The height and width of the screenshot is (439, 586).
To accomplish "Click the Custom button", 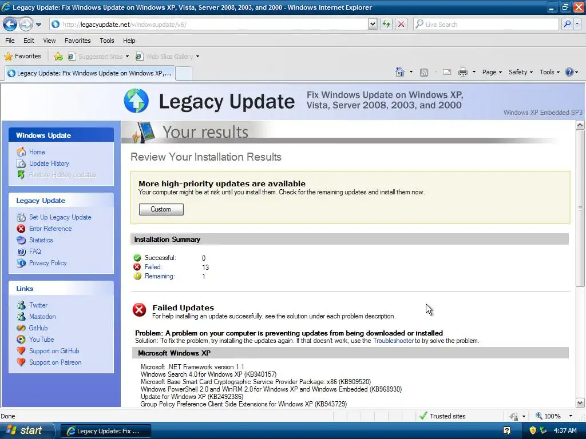I will (x=161, y=209).
